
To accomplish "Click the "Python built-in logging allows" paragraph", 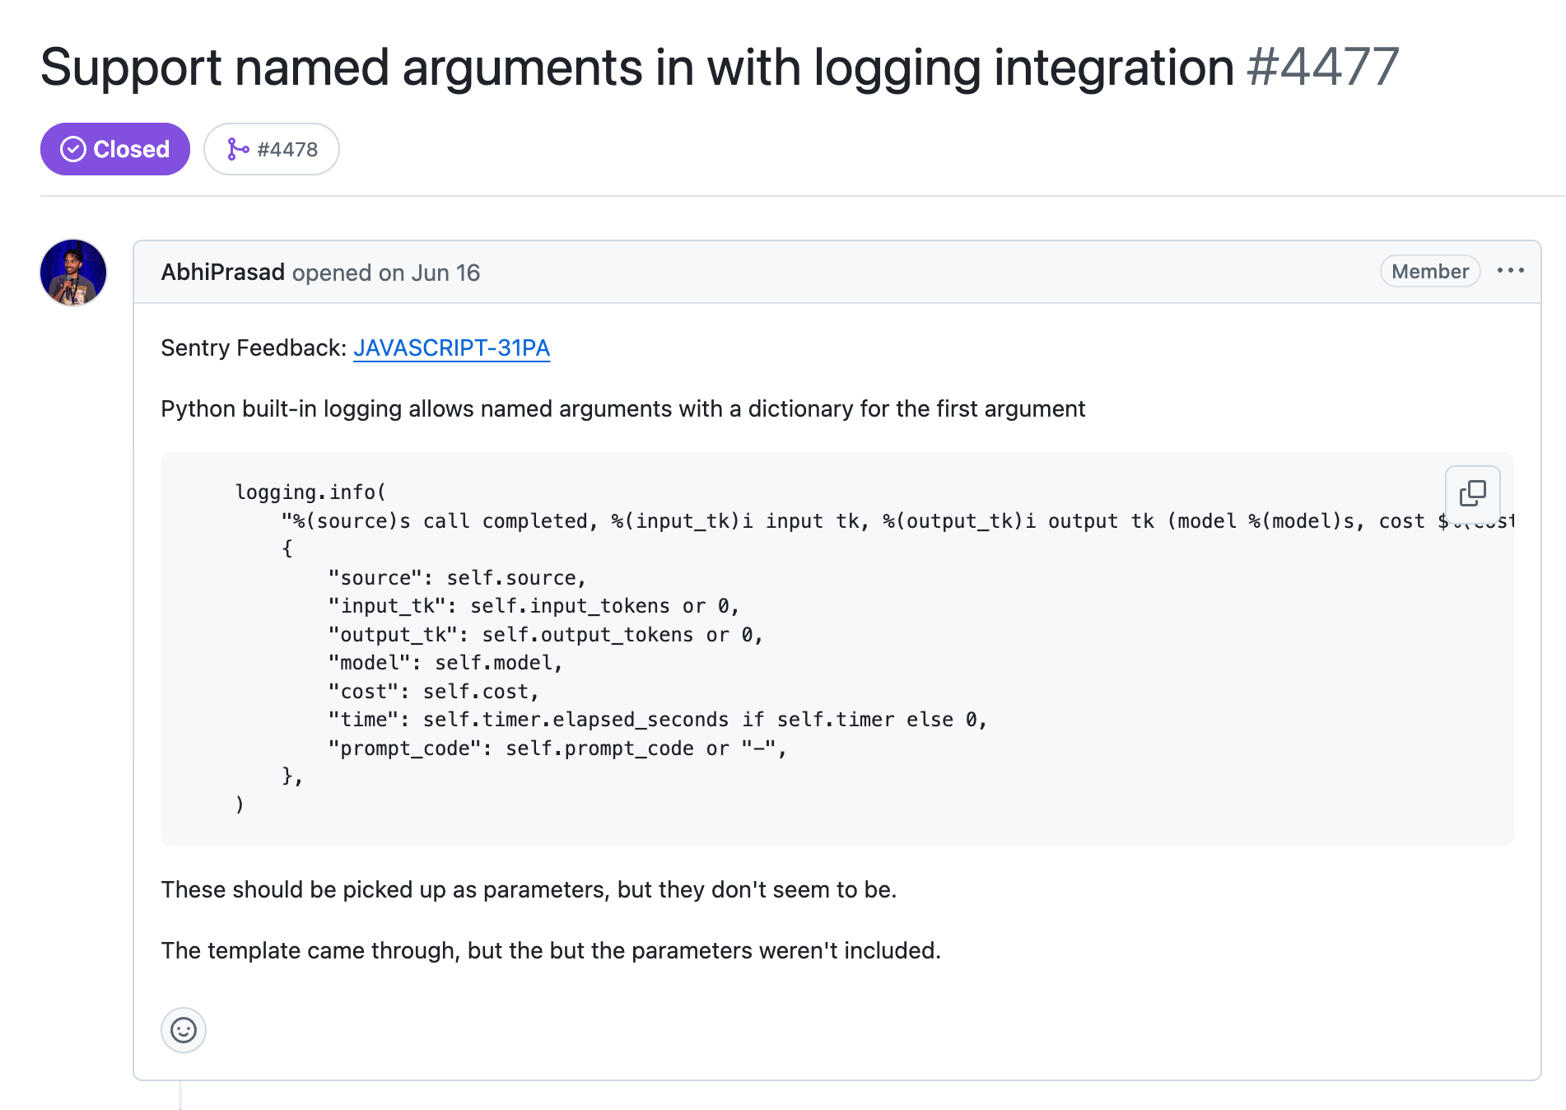I will tap(622, 409).
